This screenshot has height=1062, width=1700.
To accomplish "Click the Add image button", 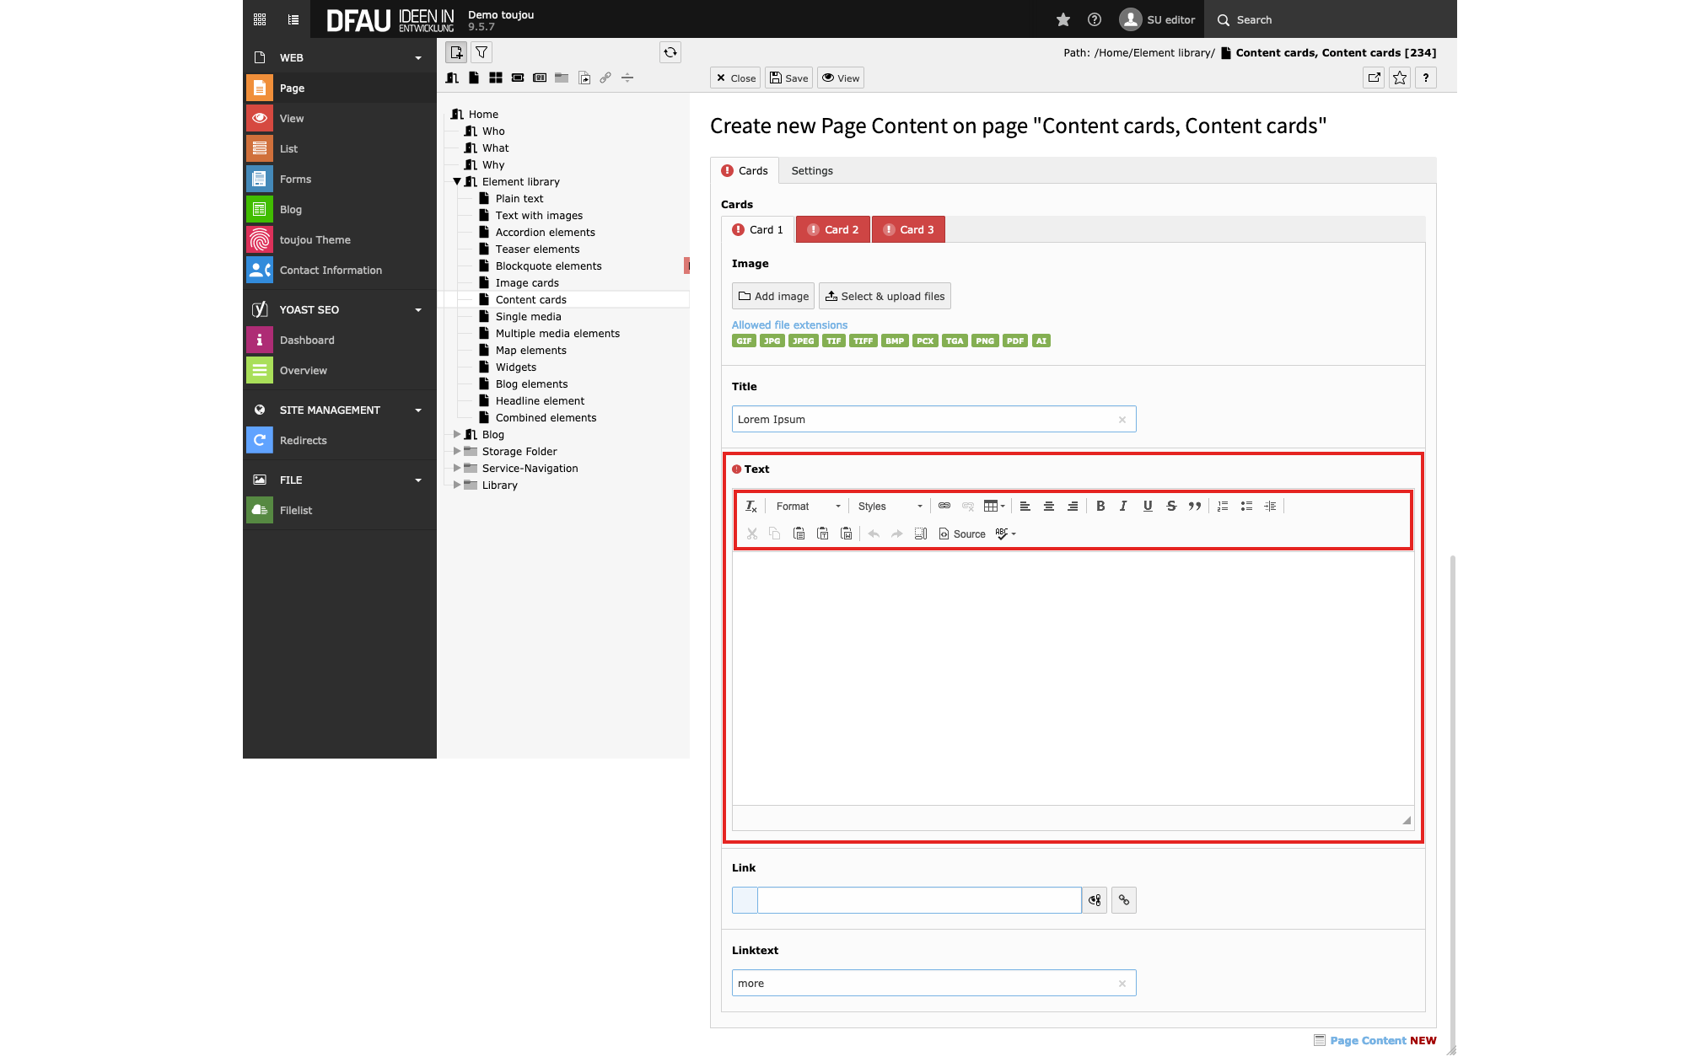I will (x=773, y=296).
